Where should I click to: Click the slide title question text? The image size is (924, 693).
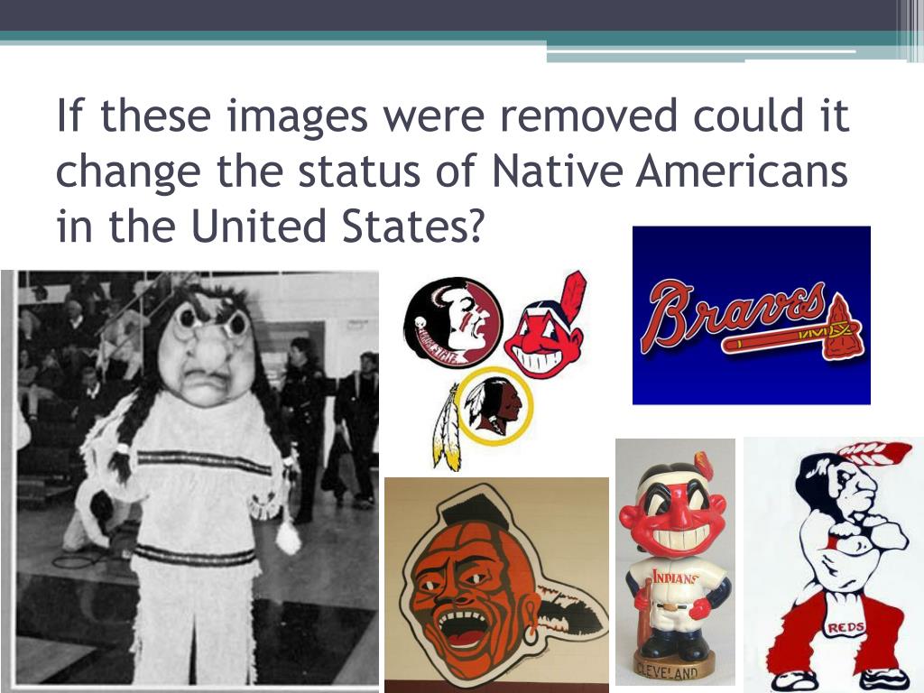[453, 171]
